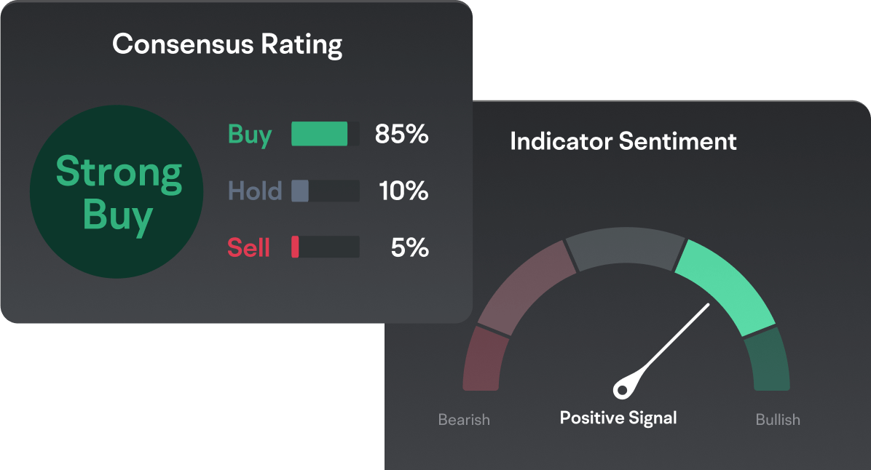The image size is (871, 470).
Task: Click the 85% Buy percentage
Action: (401, 135)
